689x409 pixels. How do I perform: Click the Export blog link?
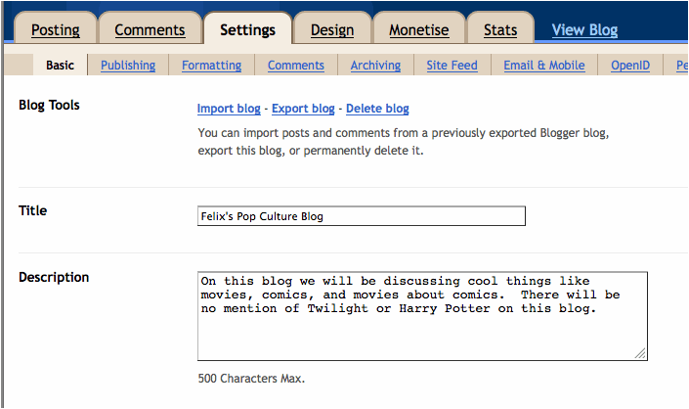pos(303,109)
